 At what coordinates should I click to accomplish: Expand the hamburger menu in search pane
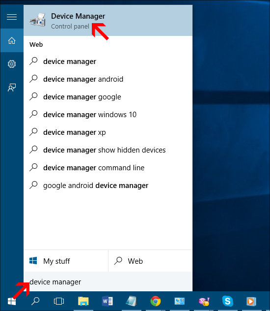click(x=12, y=17)
